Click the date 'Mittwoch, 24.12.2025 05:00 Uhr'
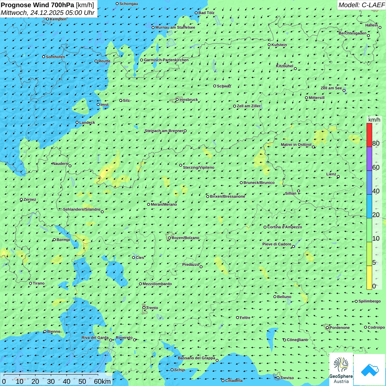The height and width of the screenshot is (386, 386). [x=47, y=13]
